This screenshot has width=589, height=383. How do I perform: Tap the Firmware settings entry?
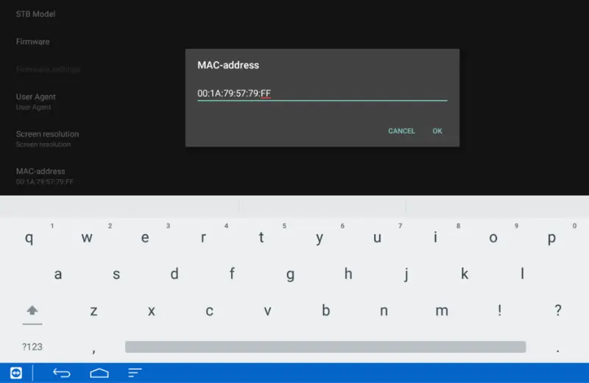(48, 69)
